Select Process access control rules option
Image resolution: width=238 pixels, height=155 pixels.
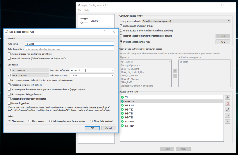(121, 42)
